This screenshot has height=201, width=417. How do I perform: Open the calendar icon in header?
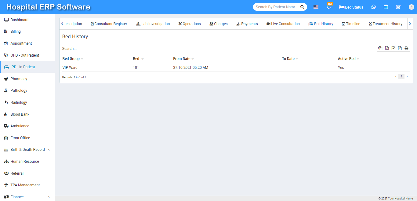(x=386, y=7)
